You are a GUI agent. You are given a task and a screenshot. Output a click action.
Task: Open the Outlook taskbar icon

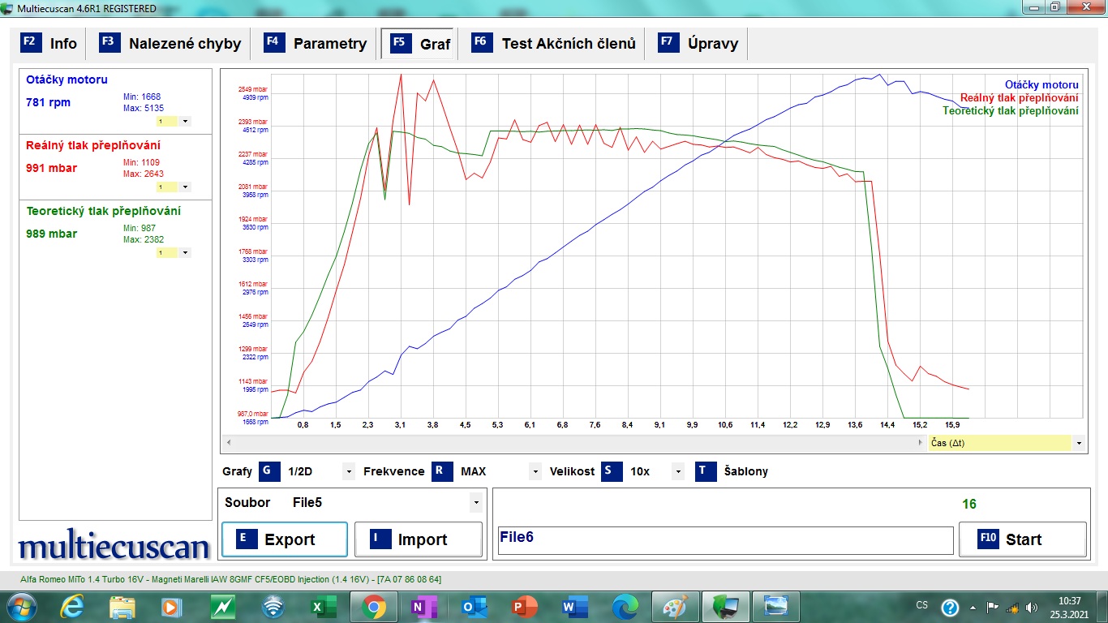pos(472,607)
